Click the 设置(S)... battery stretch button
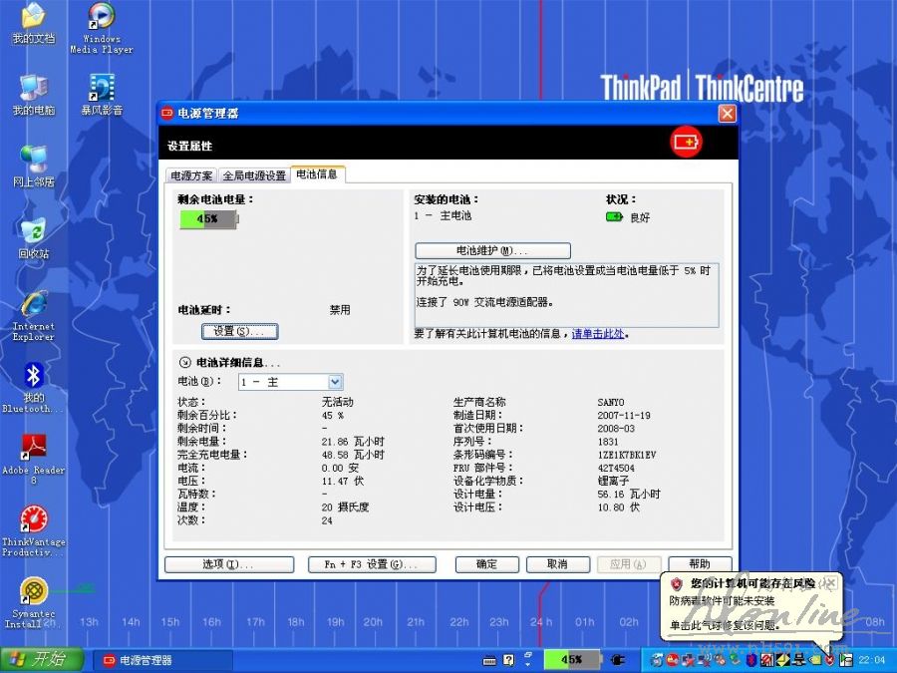 click(238, 331)
